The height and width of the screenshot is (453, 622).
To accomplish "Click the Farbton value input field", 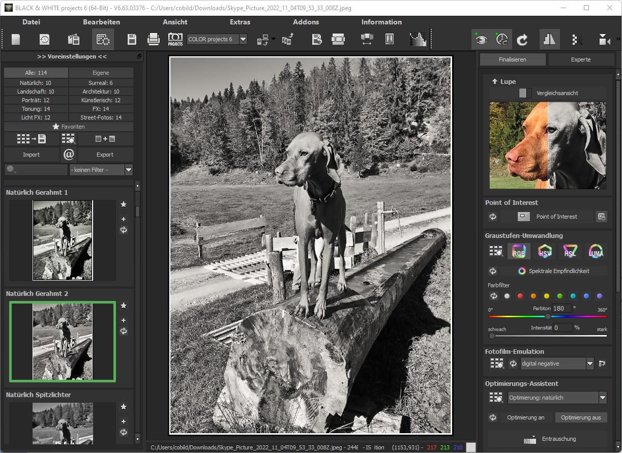I will 561,308.
